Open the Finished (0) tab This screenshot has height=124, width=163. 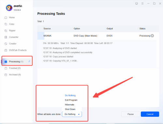(15, 68)
